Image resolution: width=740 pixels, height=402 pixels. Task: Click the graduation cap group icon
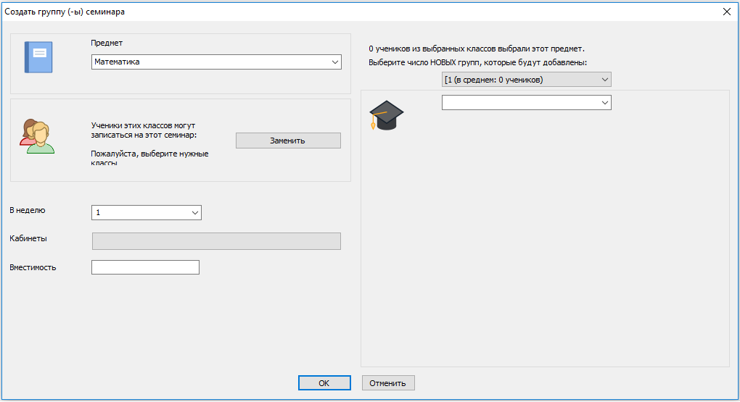pyautogui.click(x=386, y=116)
